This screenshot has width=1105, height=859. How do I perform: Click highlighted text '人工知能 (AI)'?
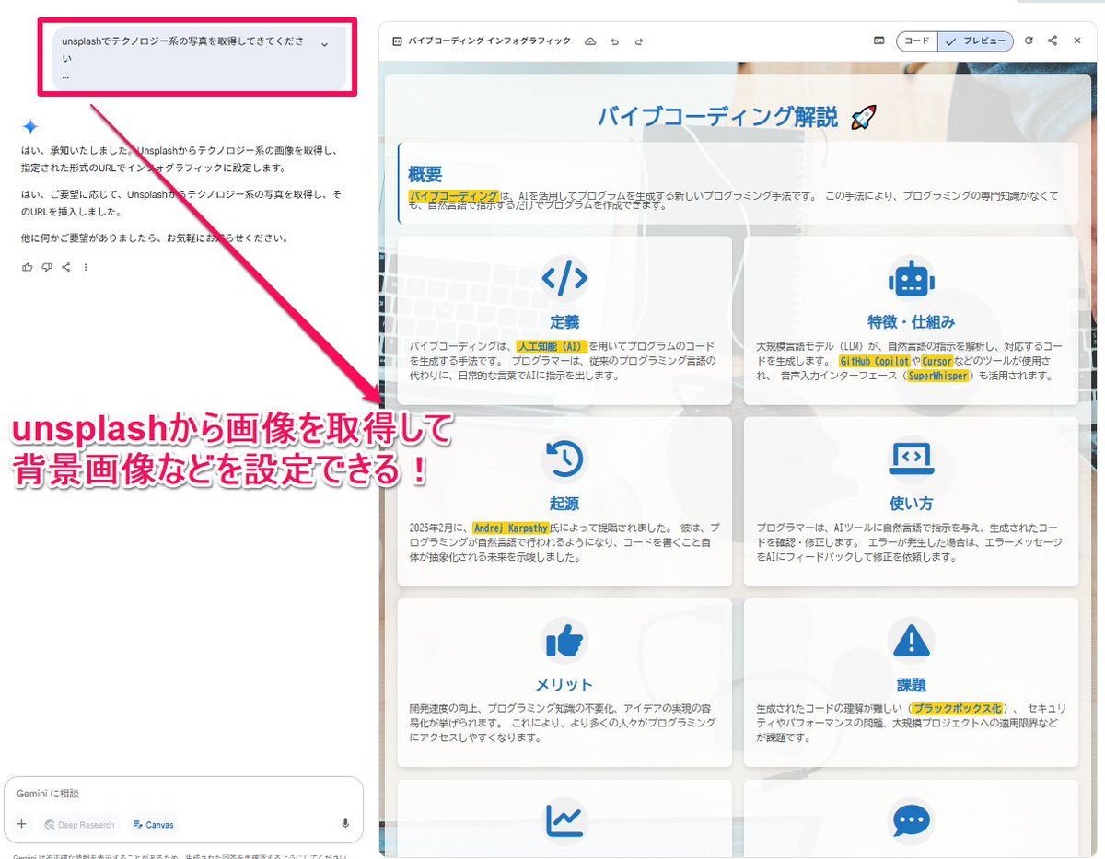551,346
